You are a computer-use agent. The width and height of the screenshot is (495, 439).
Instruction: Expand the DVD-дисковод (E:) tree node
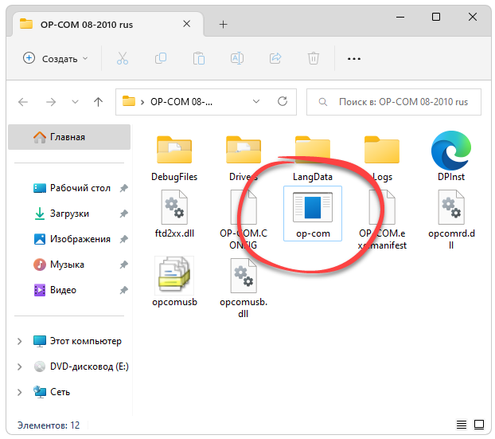point(20,366)
